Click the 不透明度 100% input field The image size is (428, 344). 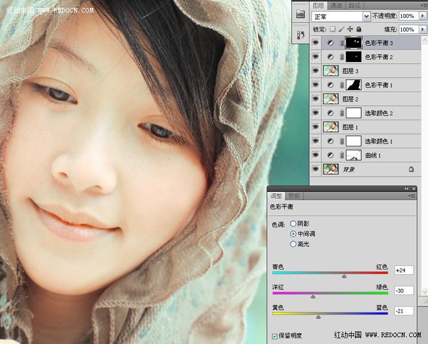pos(409,16)
